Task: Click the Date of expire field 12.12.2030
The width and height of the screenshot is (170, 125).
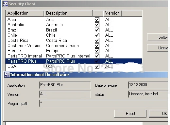Action: click(x=148, y=85)
